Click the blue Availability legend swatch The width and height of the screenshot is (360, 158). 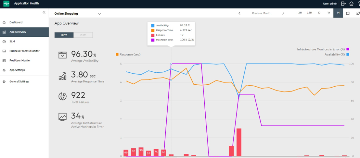(347, 55)
